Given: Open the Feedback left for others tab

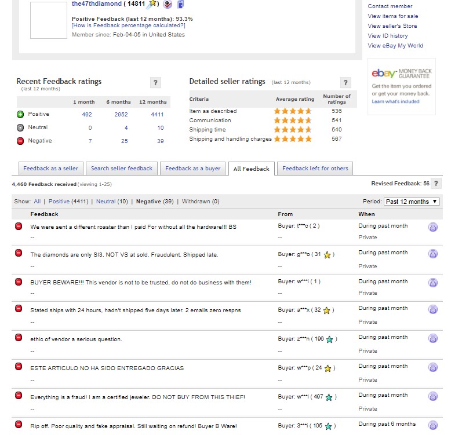Looking at the screenshot, I should pyautogui.click(x=315, y=169).
